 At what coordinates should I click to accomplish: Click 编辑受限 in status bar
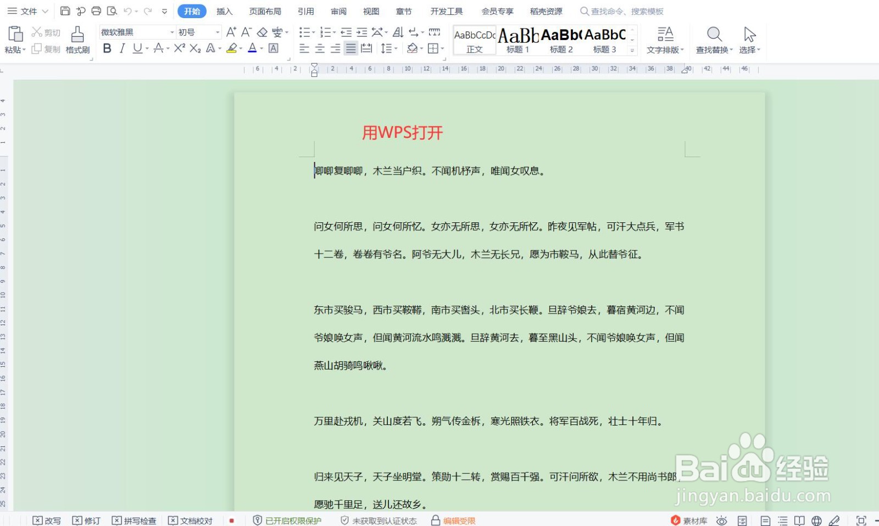point(453,521)
